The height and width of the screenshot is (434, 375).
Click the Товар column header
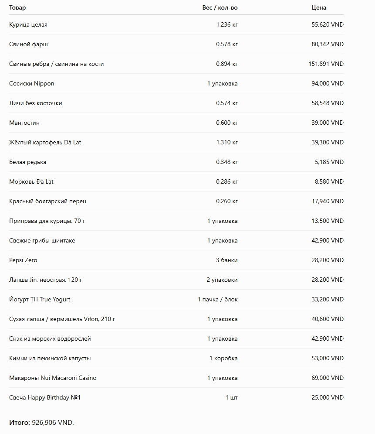point(17,8)
